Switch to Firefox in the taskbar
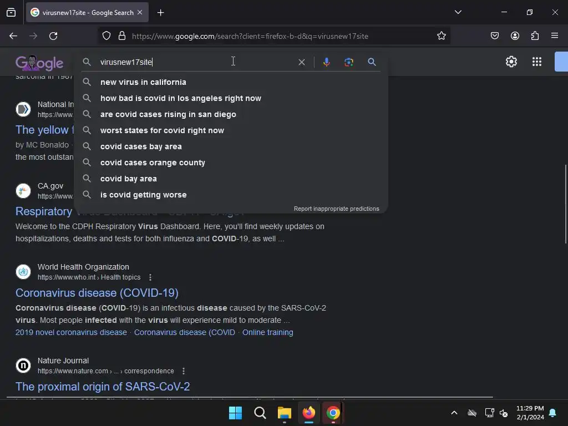Image resolution: width=568 pixels, height=426 pixels. coord(308,413)
